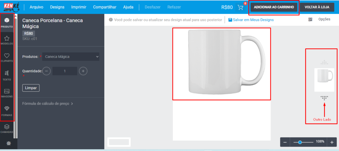Viewport: 339px width, 151px height.
Task: Open the Imagens panel in sidebar
Action: click(x=7, y=93)
